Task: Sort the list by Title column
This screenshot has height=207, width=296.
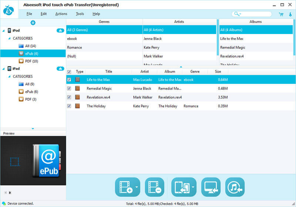Action: pyautogui.click(x=109, y=71)
